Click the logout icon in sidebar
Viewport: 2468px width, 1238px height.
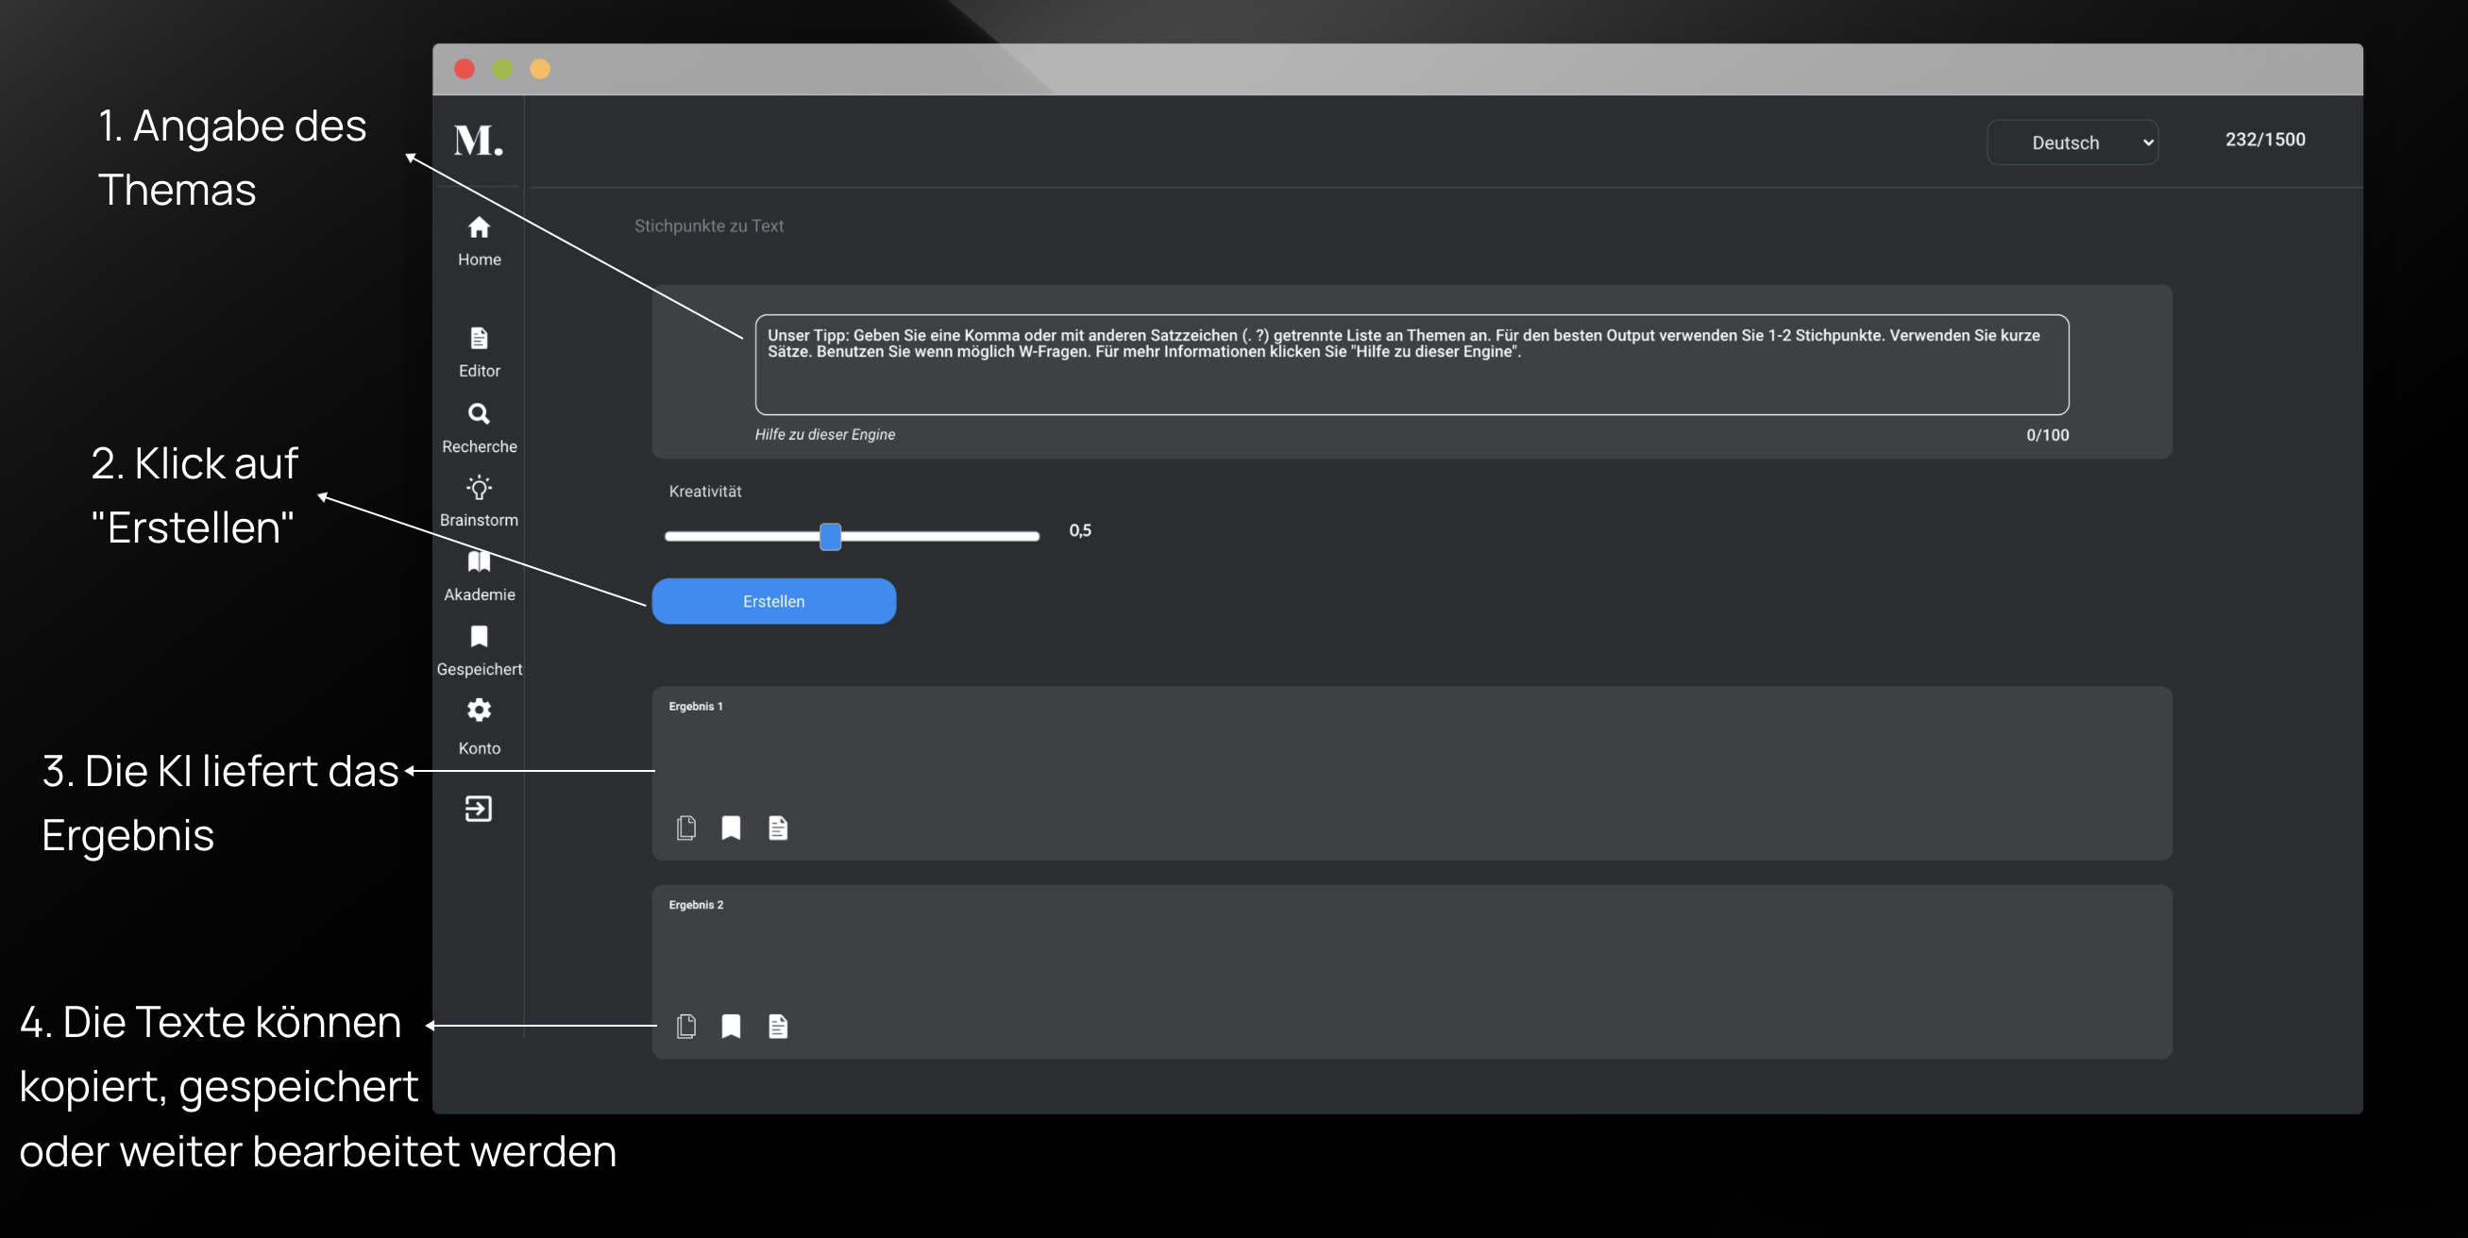click(x=478, y=809)
